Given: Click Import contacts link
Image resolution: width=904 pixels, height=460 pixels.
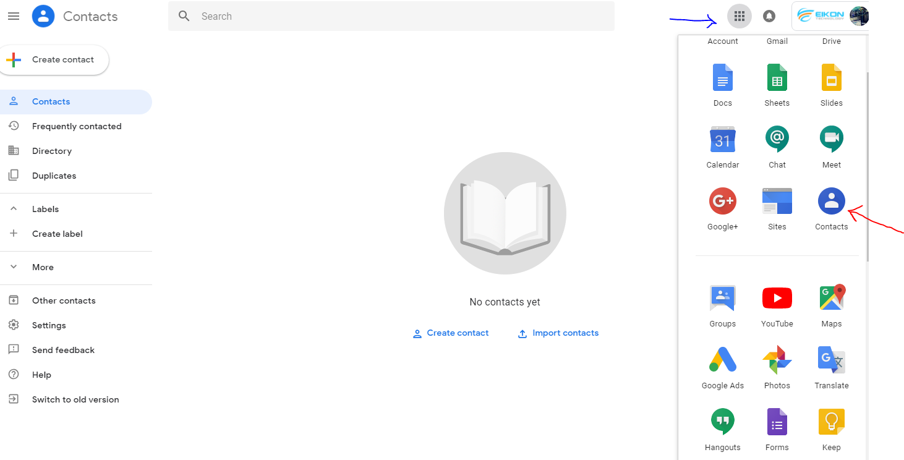Looking at the screenshot, I should (x=558, y=333).
